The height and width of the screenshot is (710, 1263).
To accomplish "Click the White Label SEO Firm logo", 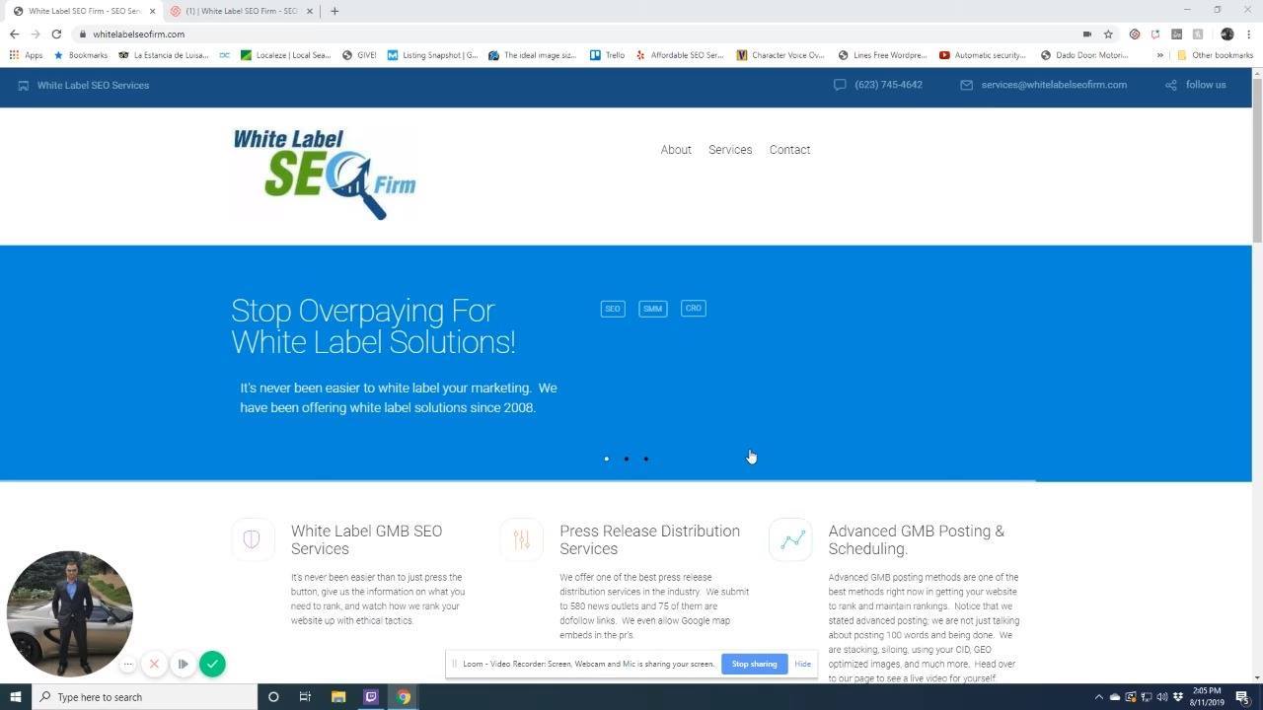I will [x=325, y=175].
